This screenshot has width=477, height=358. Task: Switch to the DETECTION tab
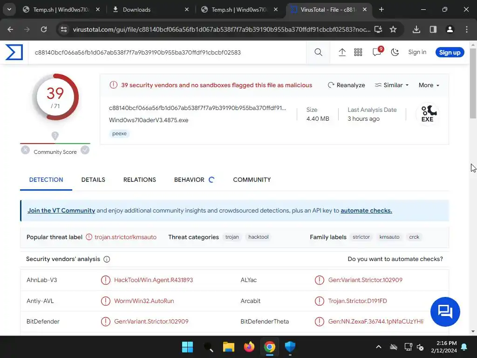46,179
